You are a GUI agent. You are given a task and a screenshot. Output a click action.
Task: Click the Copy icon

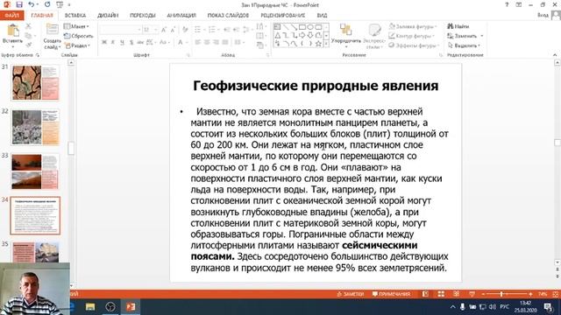29,36
